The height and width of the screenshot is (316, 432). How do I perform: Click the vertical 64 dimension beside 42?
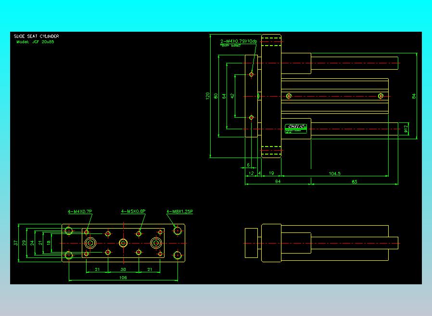click(x=224, y=96)
